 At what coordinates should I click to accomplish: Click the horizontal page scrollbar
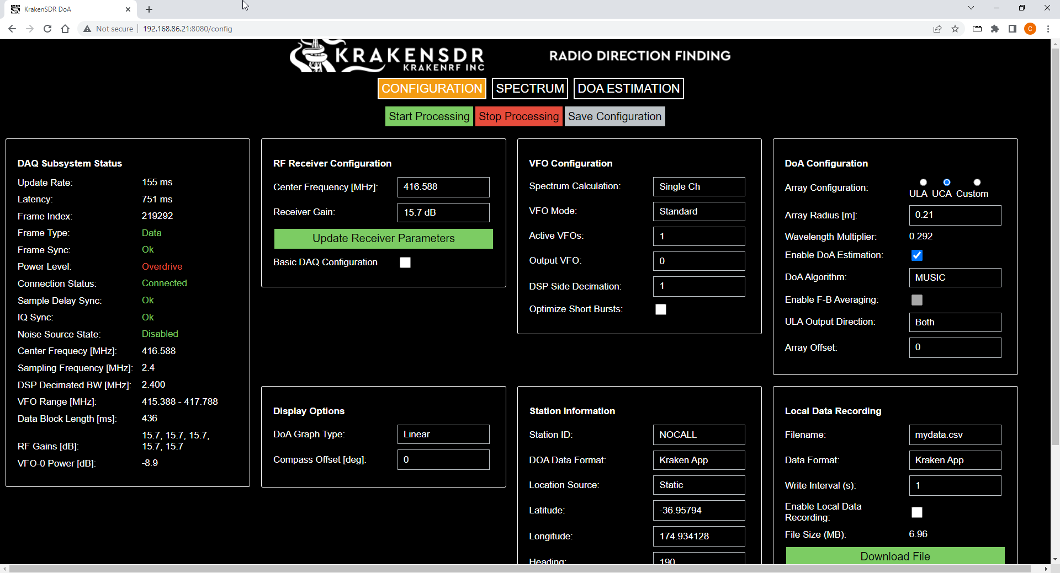pyautogui.click(x=519, y=569)
